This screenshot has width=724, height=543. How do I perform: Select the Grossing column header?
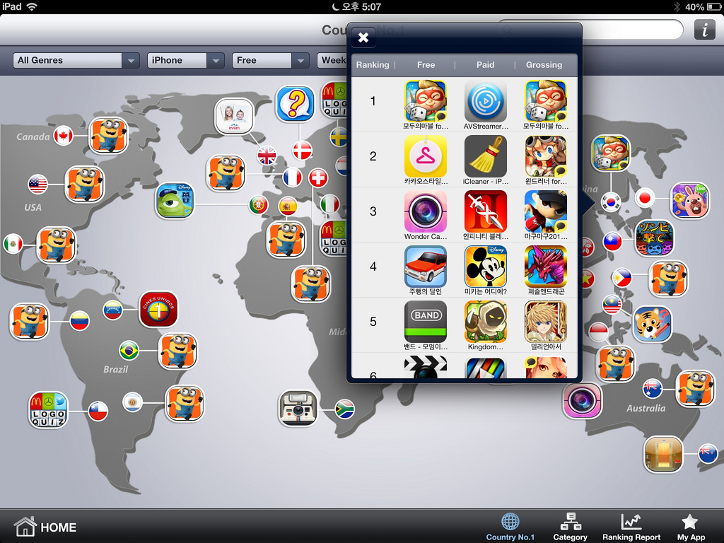click(544, 65)
